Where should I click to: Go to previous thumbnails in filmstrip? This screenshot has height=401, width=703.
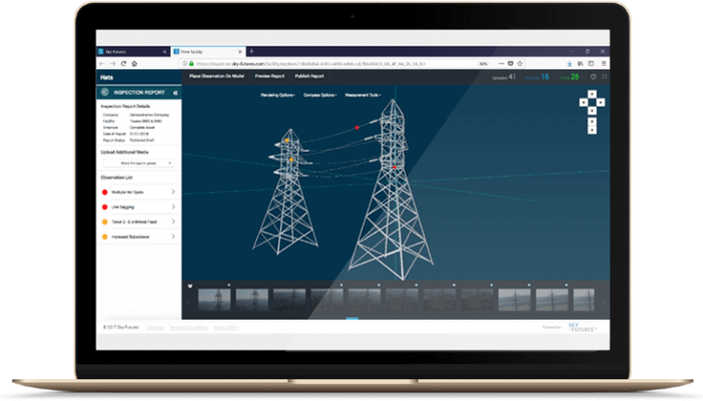coord(188,301)
